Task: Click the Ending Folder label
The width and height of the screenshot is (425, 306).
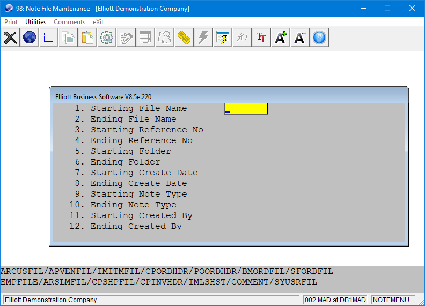Action: [x=126, y=162]
